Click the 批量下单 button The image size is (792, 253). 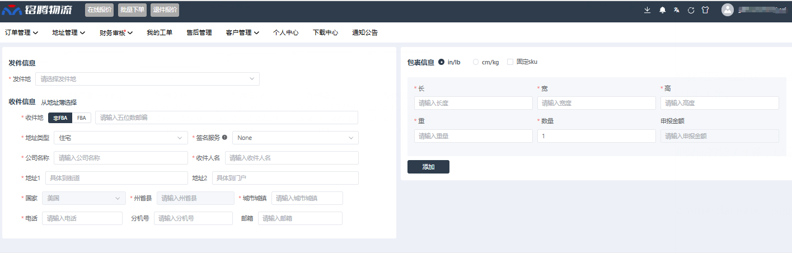tap(132, 10)
